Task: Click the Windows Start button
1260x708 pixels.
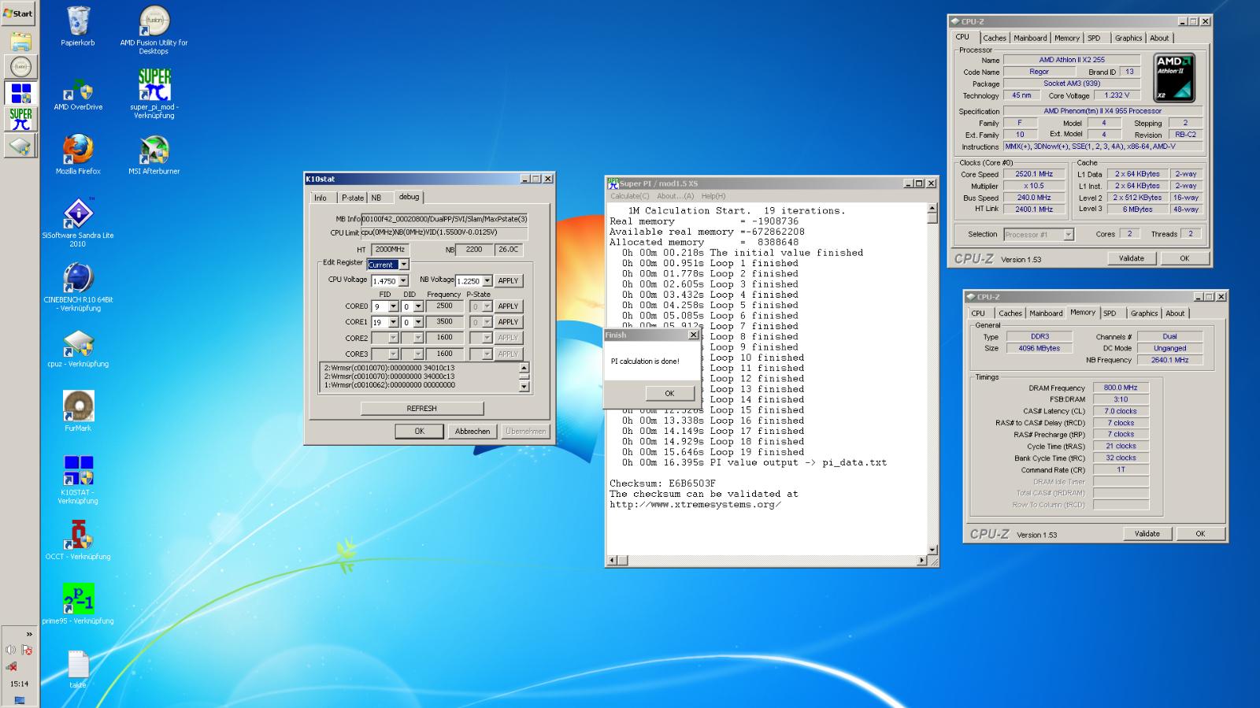Action: 19,13
